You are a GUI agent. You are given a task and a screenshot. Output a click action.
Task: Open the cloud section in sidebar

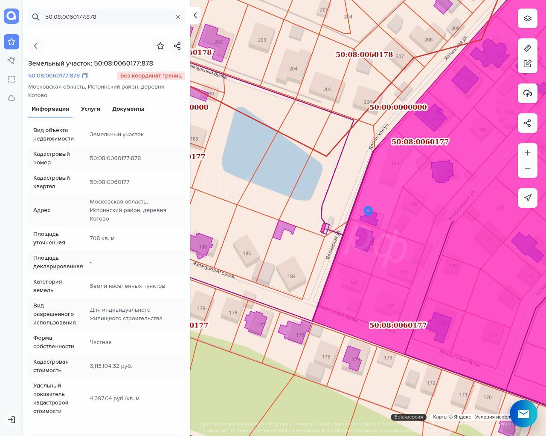tap(12, 98)
